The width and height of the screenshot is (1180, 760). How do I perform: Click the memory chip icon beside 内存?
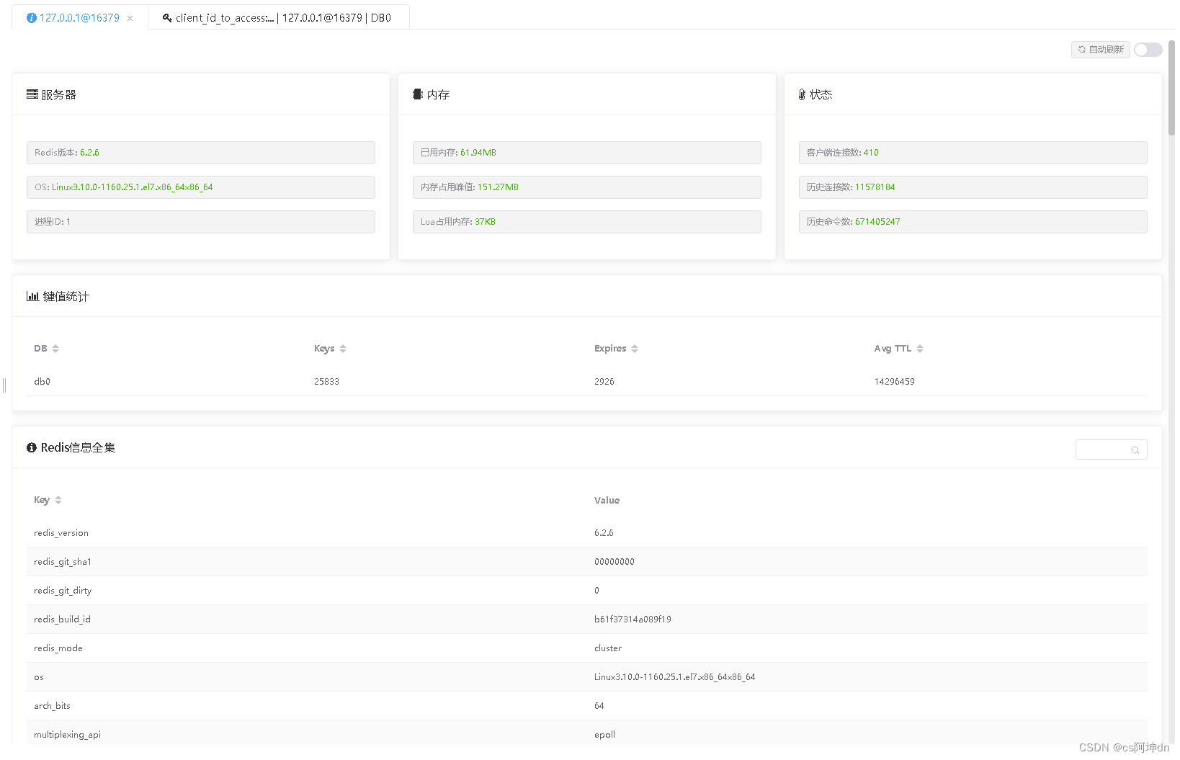tap(417, 94)
